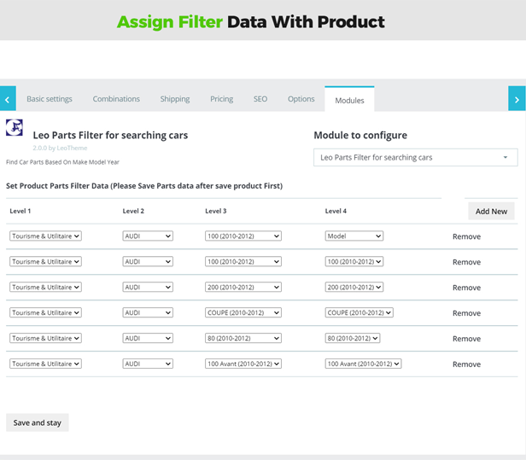
Task: Click the Leo Parts Filter module logo
Action: tap(15, 128)
